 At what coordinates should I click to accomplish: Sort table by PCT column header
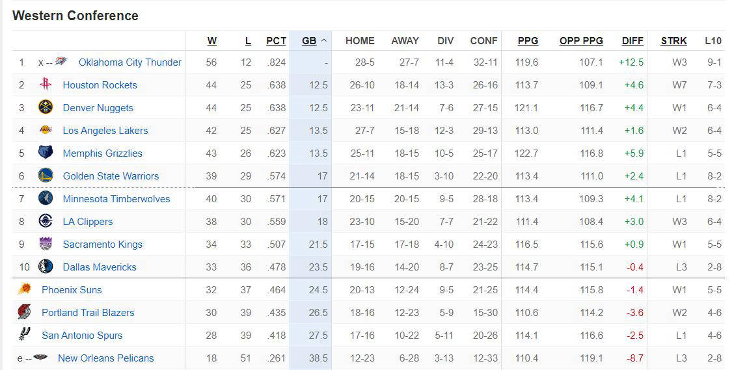tap(276, 41)
